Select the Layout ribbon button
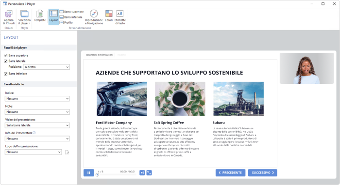The height and width of the screenshot is (185, 340). click(x=53, y=17)
